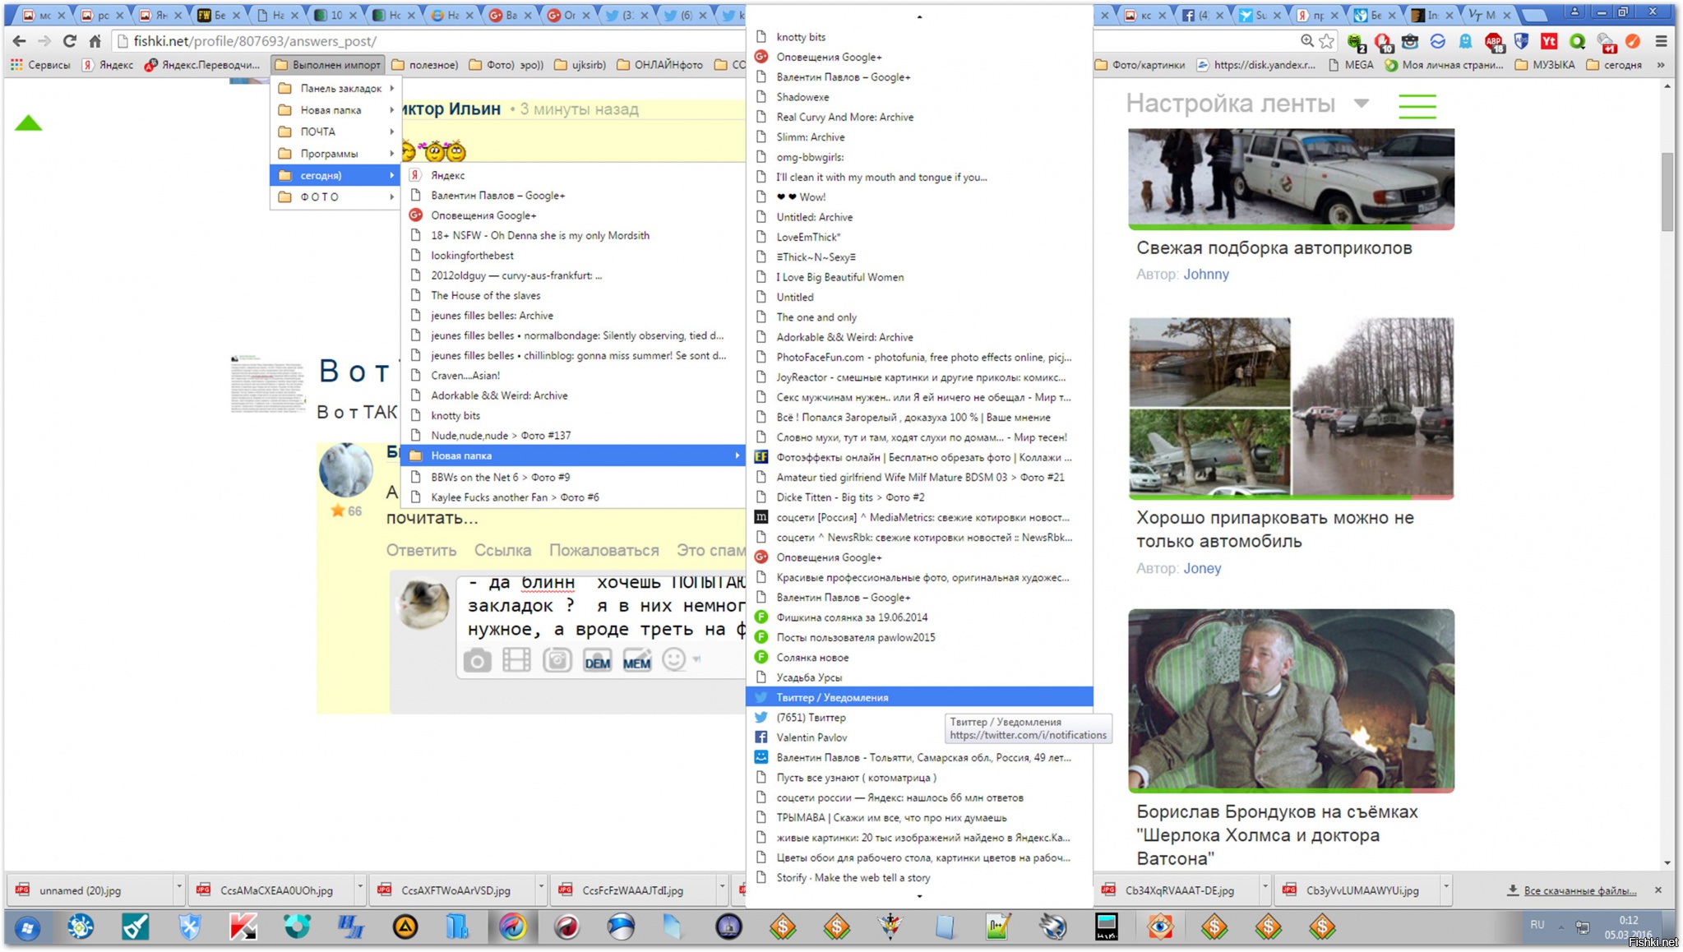Click the page's vertical scrollbar thumb
This screenshot has width=1683, height=952.
(1667, 191)
